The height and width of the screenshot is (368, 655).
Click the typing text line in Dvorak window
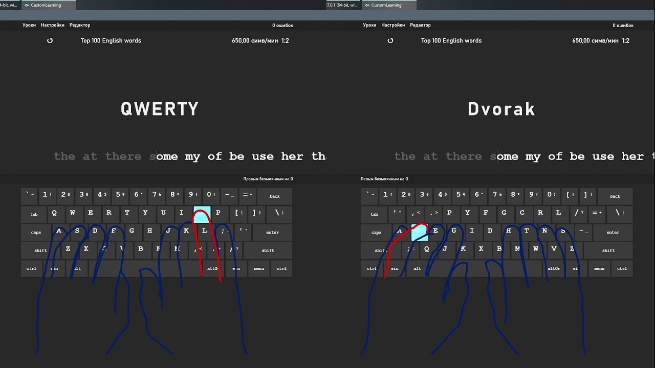(525, 156)
